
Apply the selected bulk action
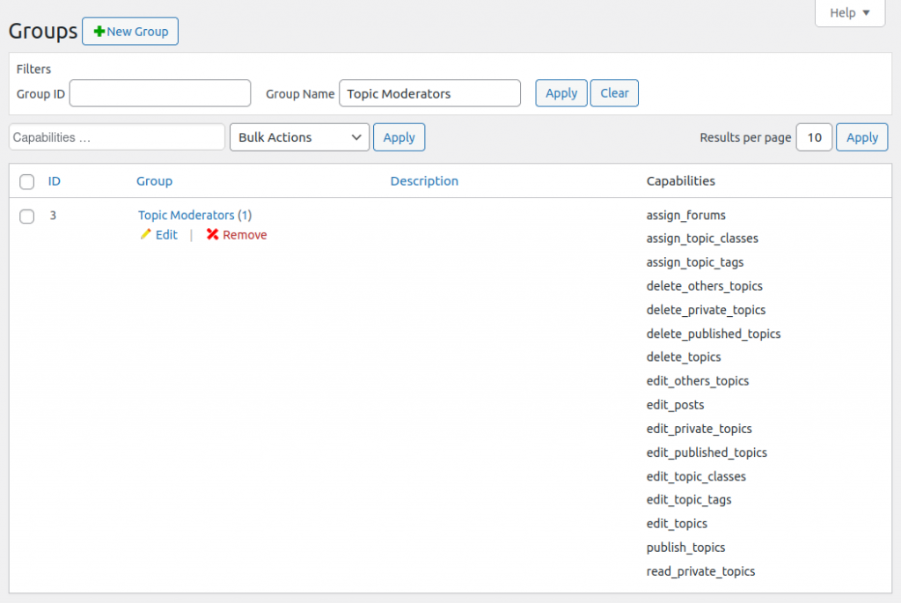point(399,137)
